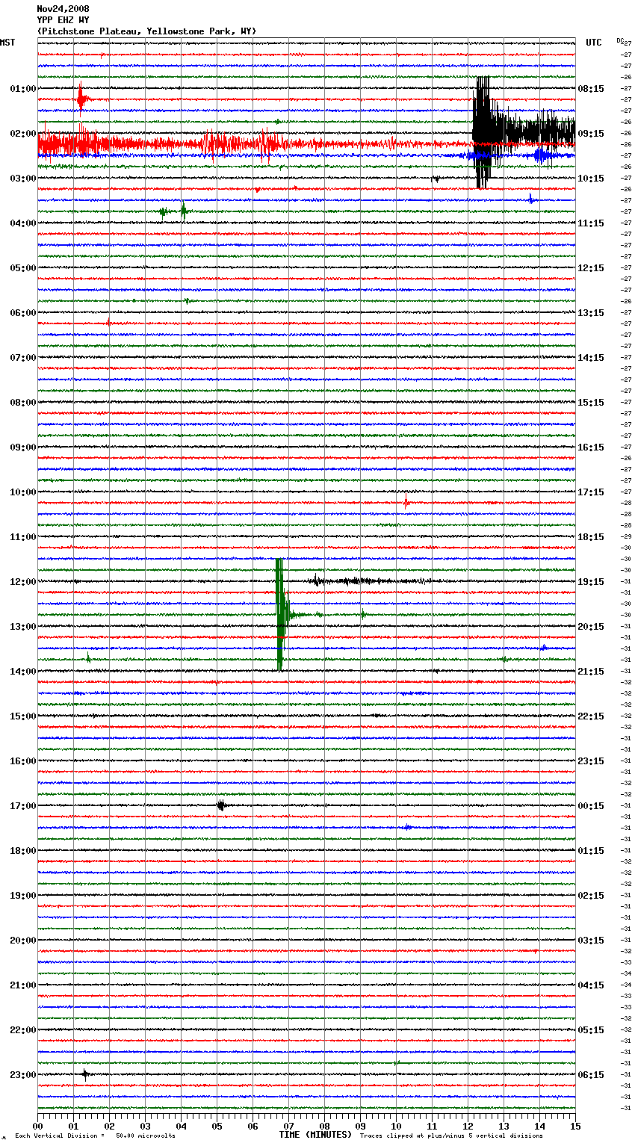Click the 08:15 UTC row label
Image resolution: width=635 pixels, height=1146 pixels.
pos(591,89)
